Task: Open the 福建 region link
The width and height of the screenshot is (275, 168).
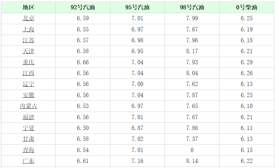Action: [x=28, y=117]
